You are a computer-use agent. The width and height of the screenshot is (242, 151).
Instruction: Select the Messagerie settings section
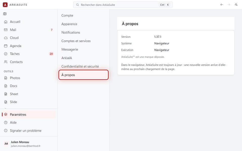[83, 49]
